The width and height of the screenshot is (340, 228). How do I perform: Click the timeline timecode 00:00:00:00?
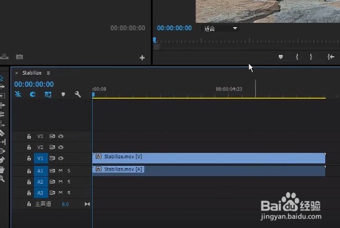pos(34,84)
